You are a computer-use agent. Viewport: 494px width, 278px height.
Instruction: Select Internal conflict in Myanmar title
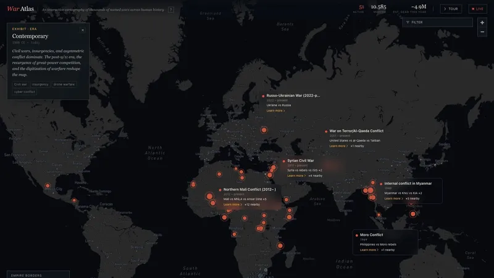pyautogui.click(x=408, y=183)
